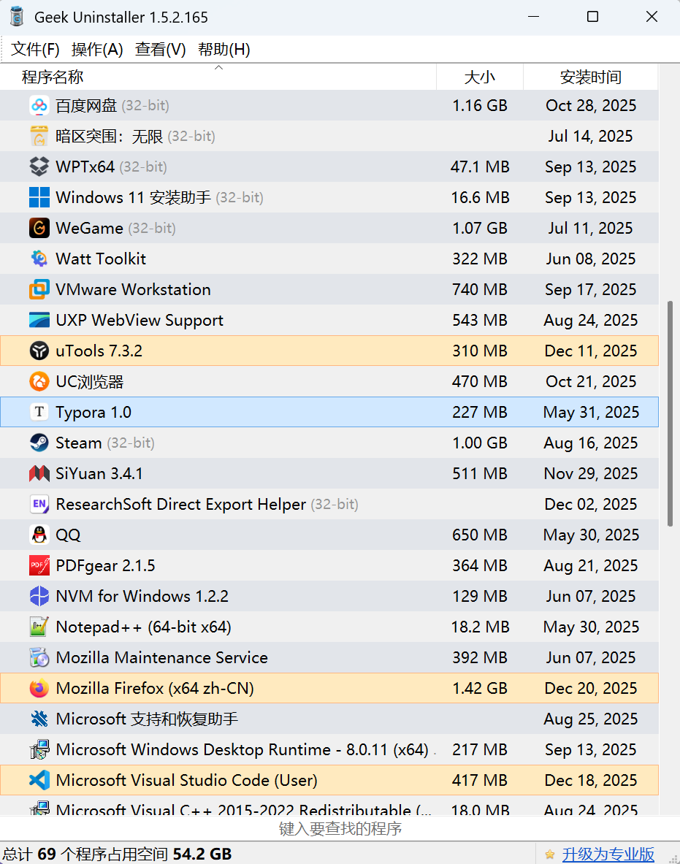680x864 pixels.
Task: Select the QQ program name
Action: pyautogui.click(x=69, y=535)
